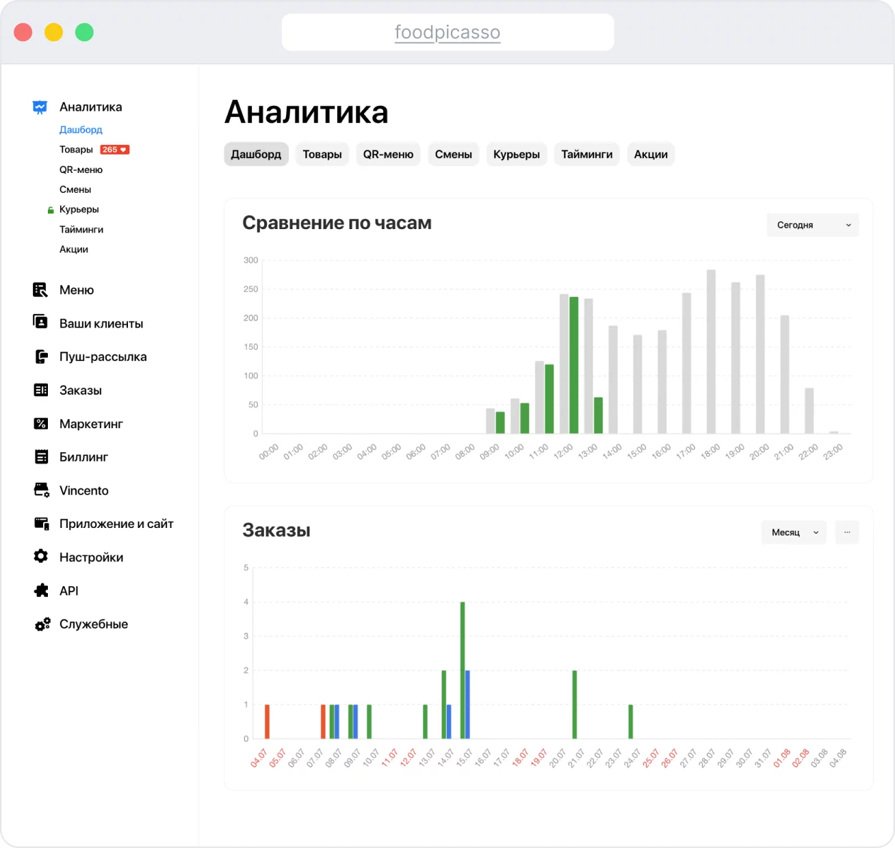Screen dimensions: 895x848
Task: Open Ваши клиенты contacts icon
Action: tap(40, 322)
